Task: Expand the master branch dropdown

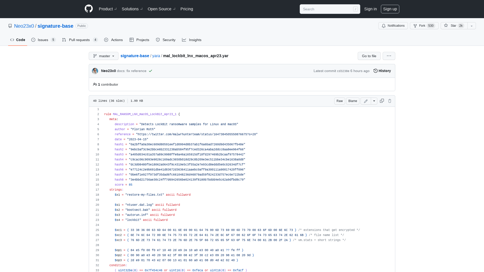Action: pos(103,56)
